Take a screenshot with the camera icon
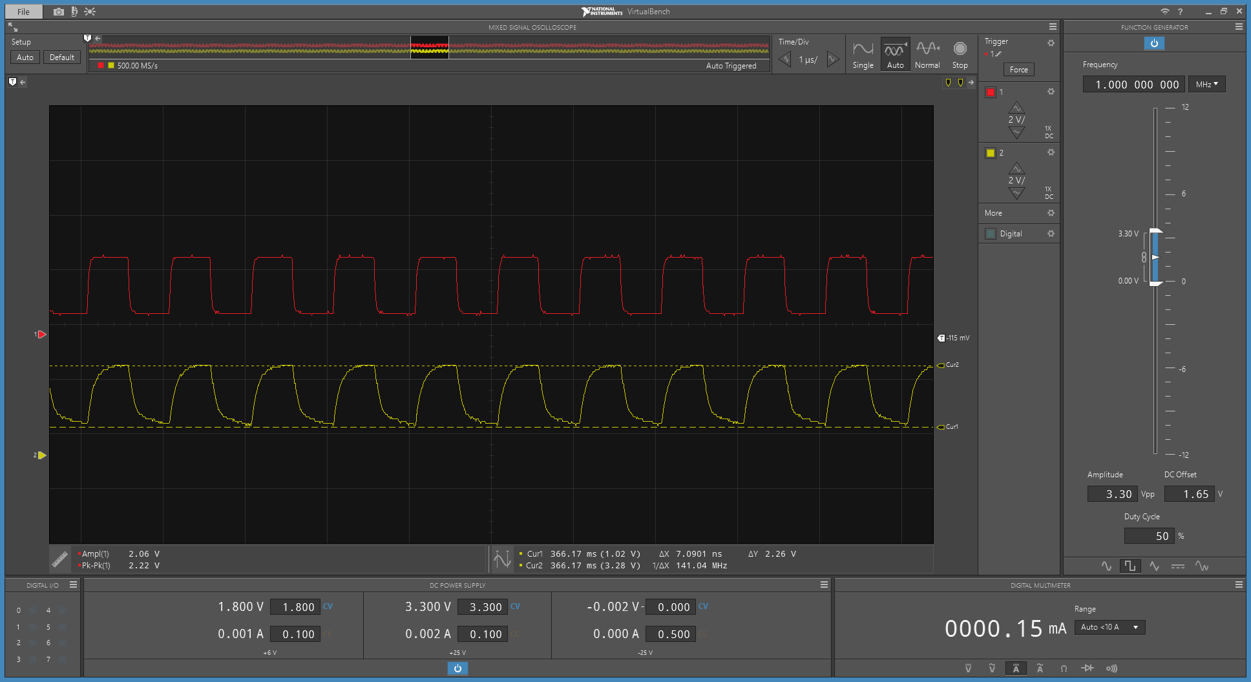1251x682 pixels. click(x=59, y=12)
